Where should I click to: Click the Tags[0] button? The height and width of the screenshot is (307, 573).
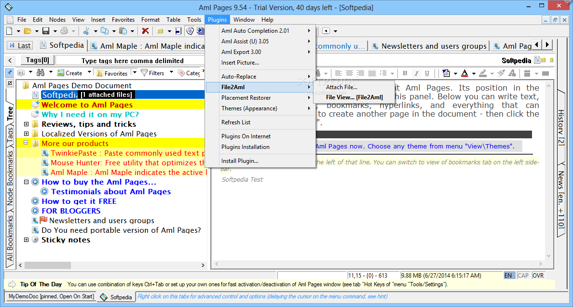[x=37, y=60]
